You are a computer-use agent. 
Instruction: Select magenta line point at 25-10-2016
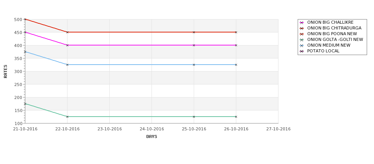pos(194,45)
